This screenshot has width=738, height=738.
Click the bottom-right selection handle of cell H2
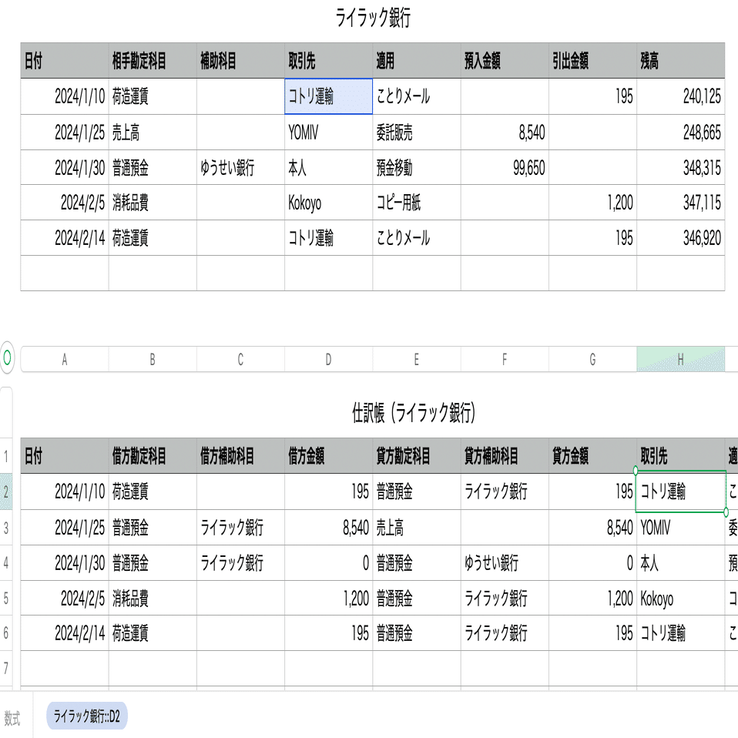click(x=726, y=512)
